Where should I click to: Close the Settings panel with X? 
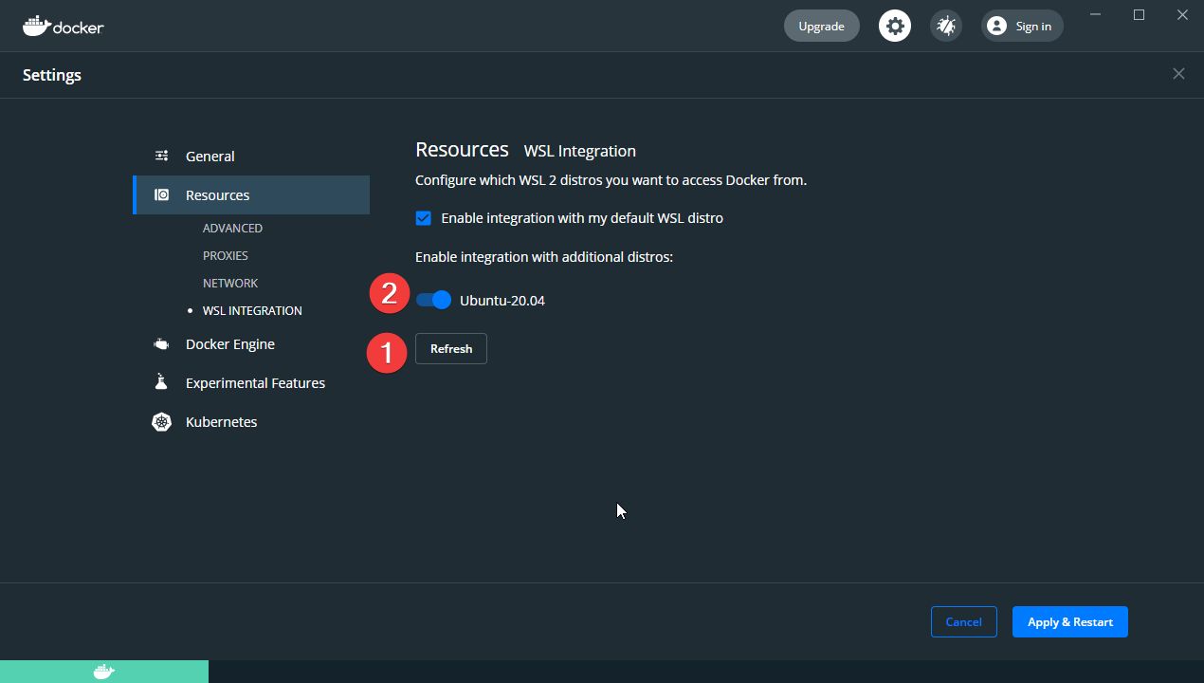click(1178, 74)
